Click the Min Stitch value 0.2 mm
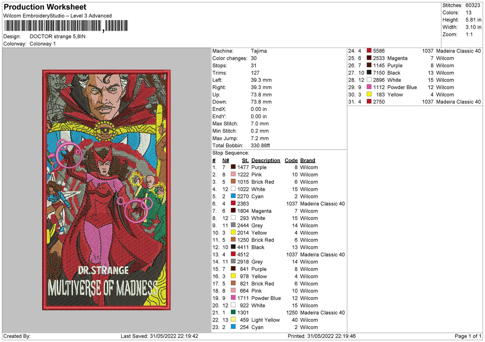Image resolution: width=485 pixels, height=342 pixels. [259, 131]
